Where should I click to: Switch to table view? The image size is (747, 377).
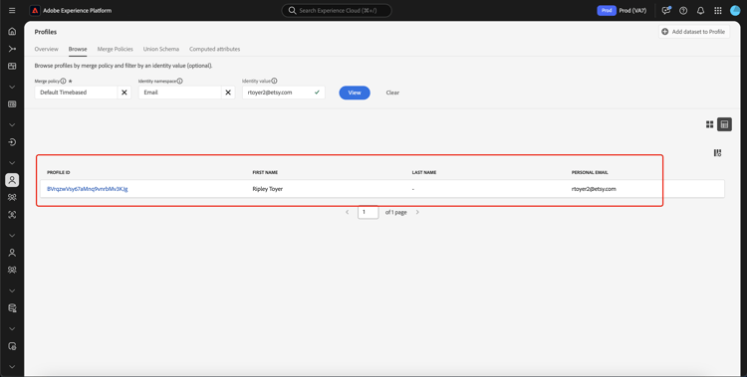(724, 124)
